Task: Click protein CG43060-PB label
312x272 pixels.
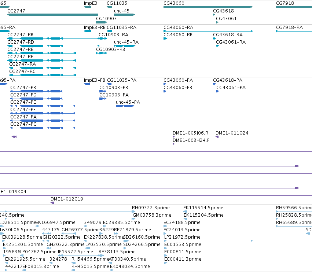Action: pos(178,88)
